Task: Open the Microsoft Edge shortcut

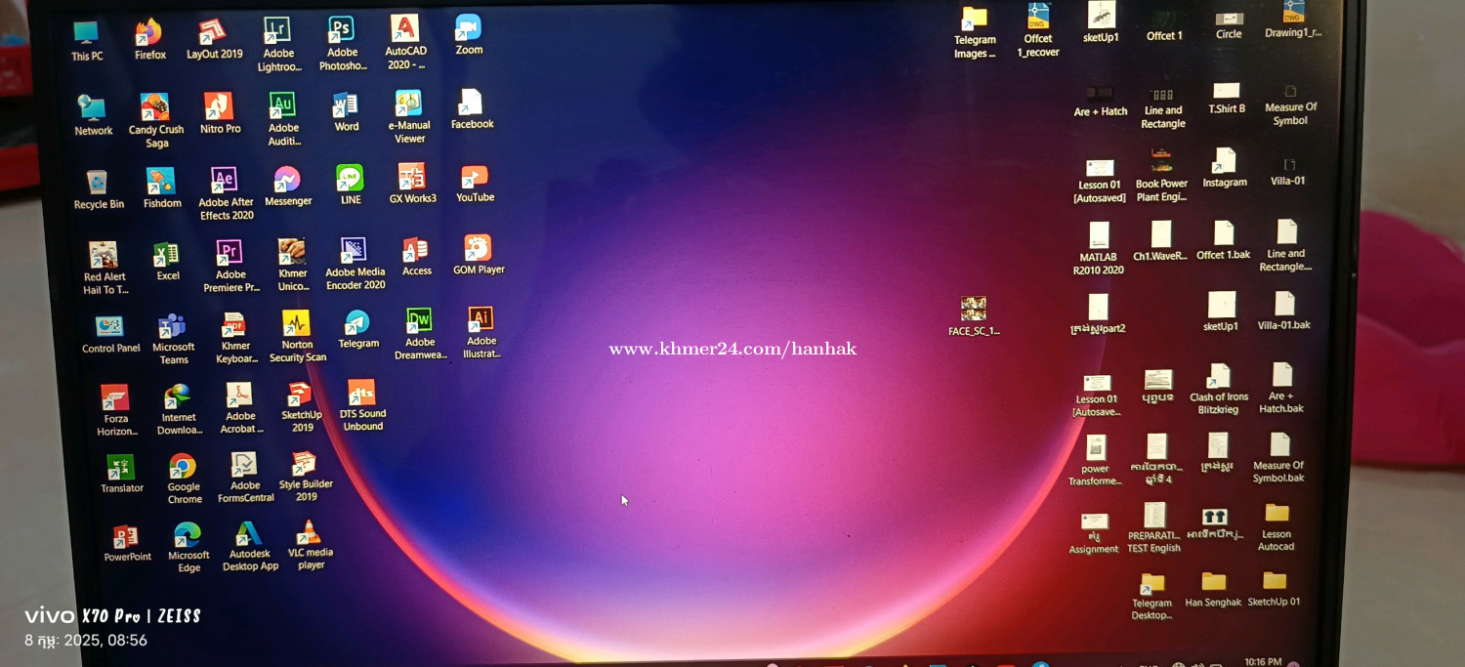Action: click(188, 547)
